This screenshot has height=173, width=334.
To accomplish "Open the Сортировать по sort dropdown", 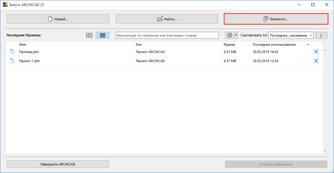I will click(291, 35).
